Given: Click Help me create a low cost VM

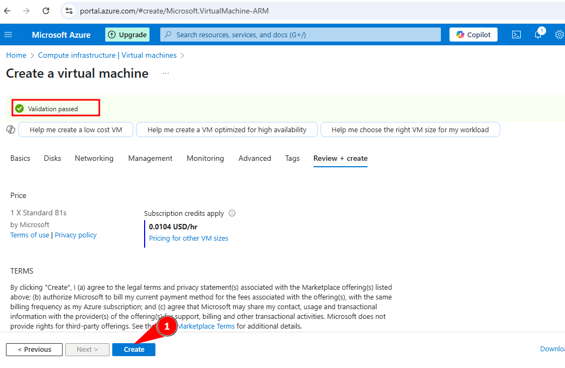Looking at the screenshot, I should pyautogui.click(x=76, y=130).
